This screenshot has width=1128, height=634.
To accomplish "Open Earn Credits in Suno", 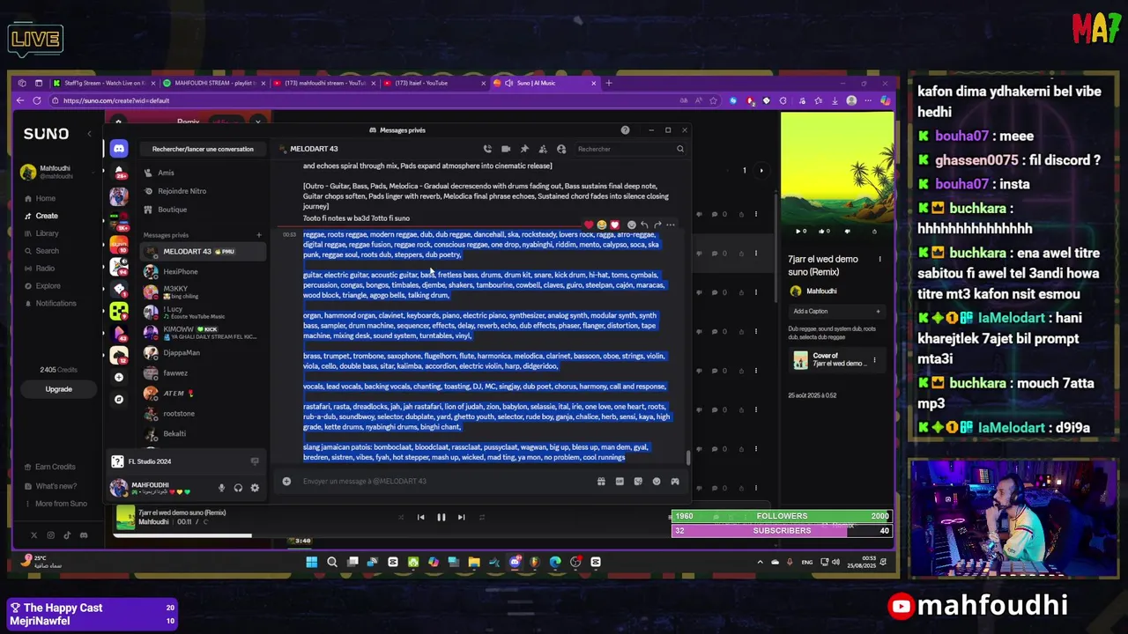I will pos(55,467).
